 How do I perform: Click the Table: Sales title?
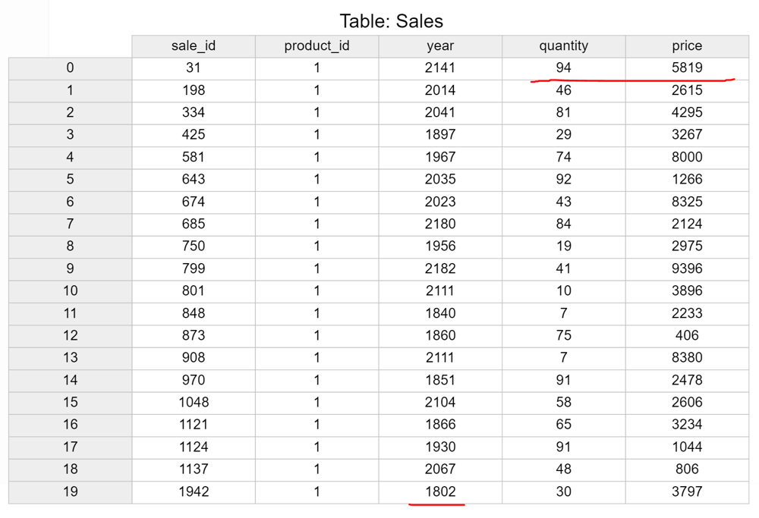[391, 21]
